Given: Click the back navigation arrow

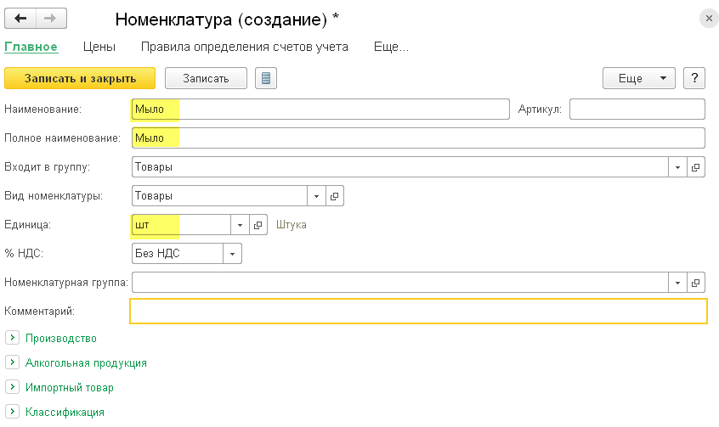Looking at the screenshot, I should tap(21, 18).
